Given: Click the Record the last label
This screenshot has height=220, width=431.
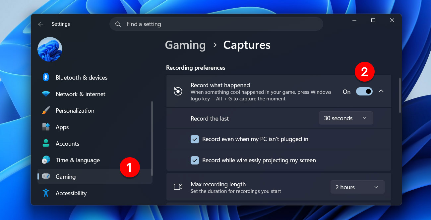Looking at the screenshot, I should pyautogui.click(x=210, y=119).
